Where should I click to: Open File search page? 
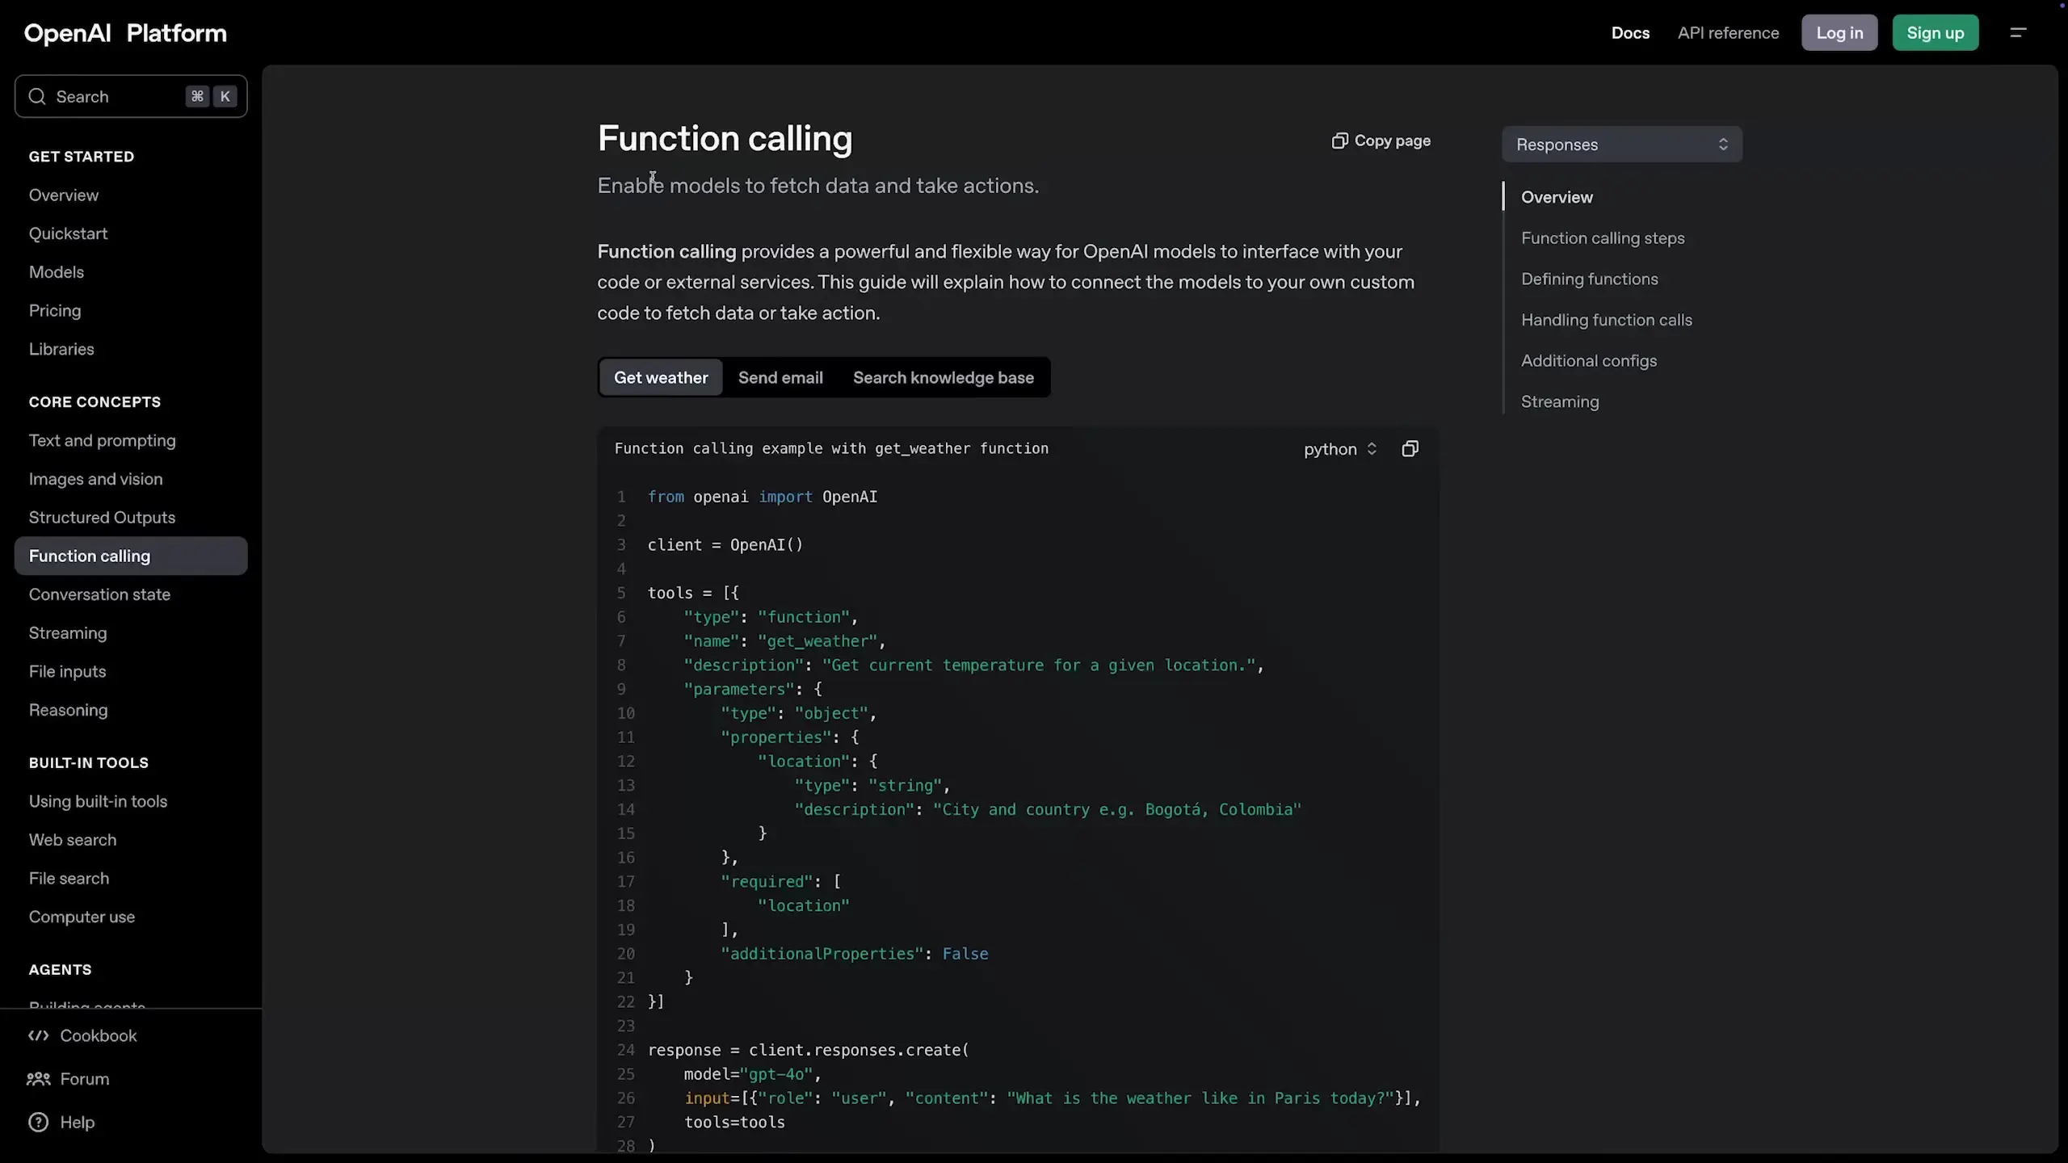(x=69, y=879)
